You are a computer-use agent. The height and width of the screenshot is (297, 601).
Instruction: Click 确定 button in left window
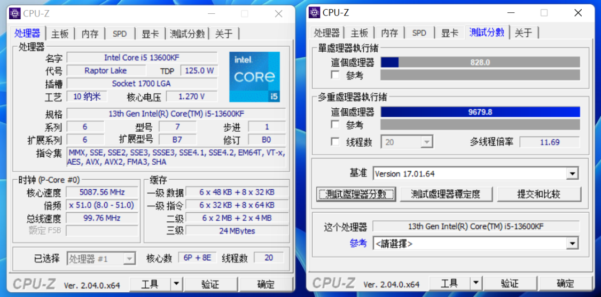[266, 284]
